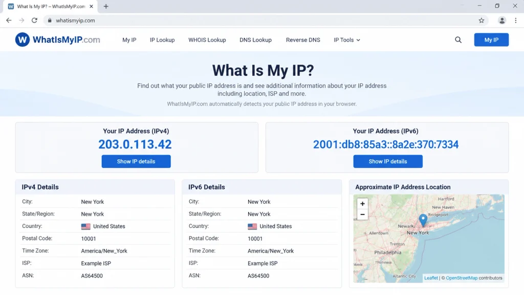The image size is (524, 295).
Task: Click Philadelphia label on the map
Action: tap(388, 252)
